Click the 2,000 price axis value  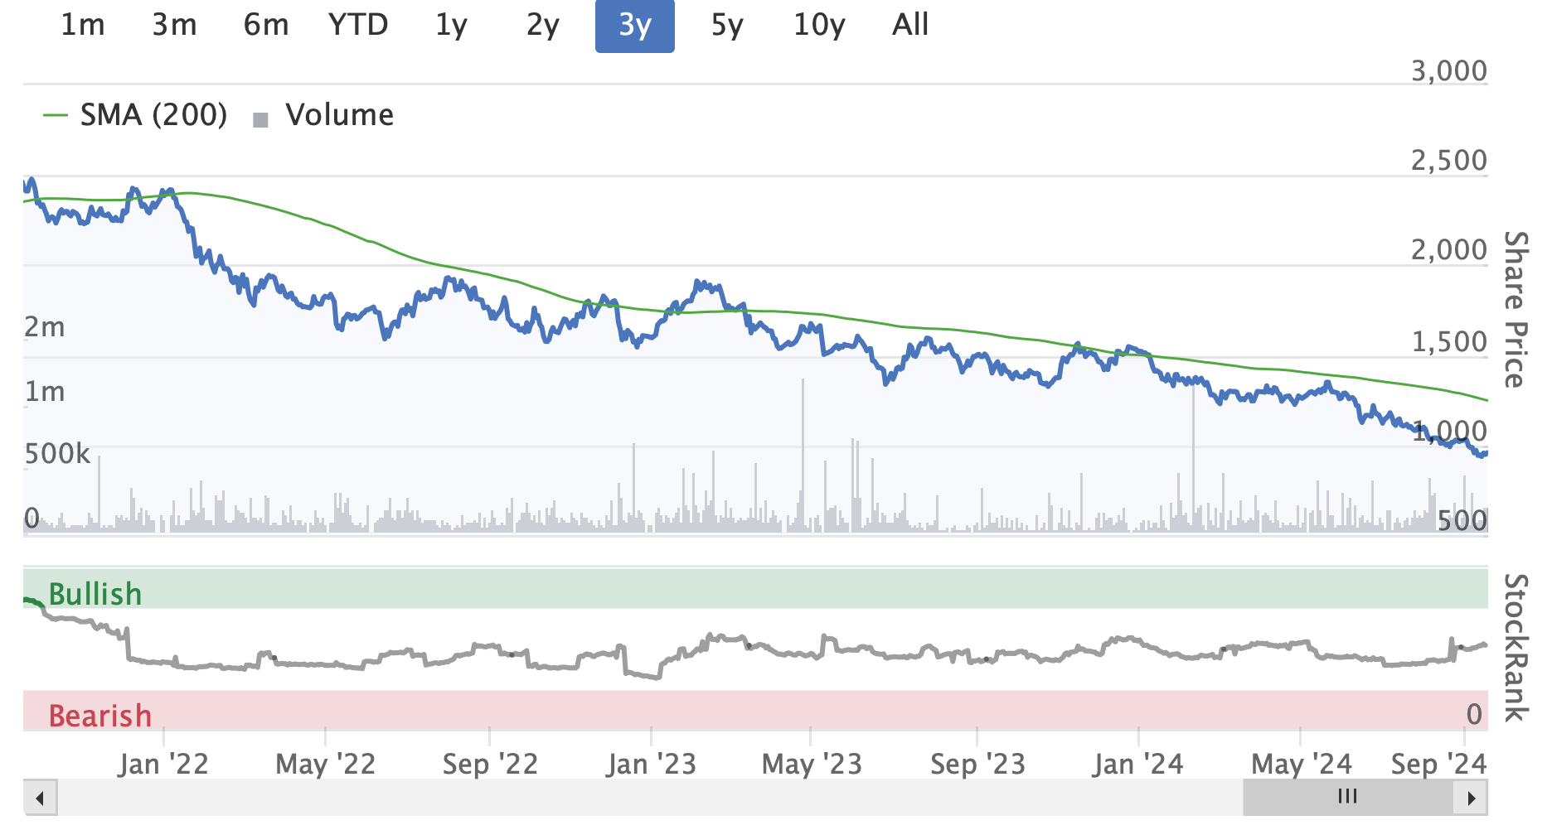pos(1449,250)
